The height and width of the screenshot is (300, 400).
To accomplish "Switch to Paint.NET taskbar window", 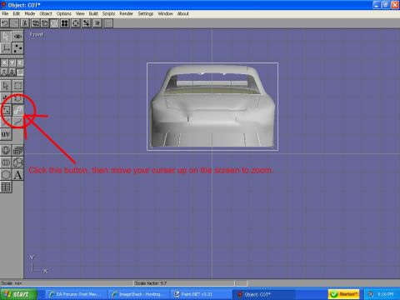I will [201, 294].
